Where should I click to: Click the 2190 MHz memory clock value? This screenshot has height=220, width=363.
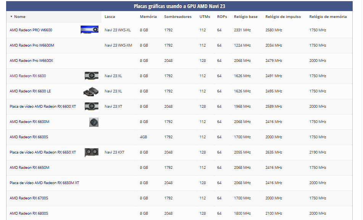coord(318,152)
